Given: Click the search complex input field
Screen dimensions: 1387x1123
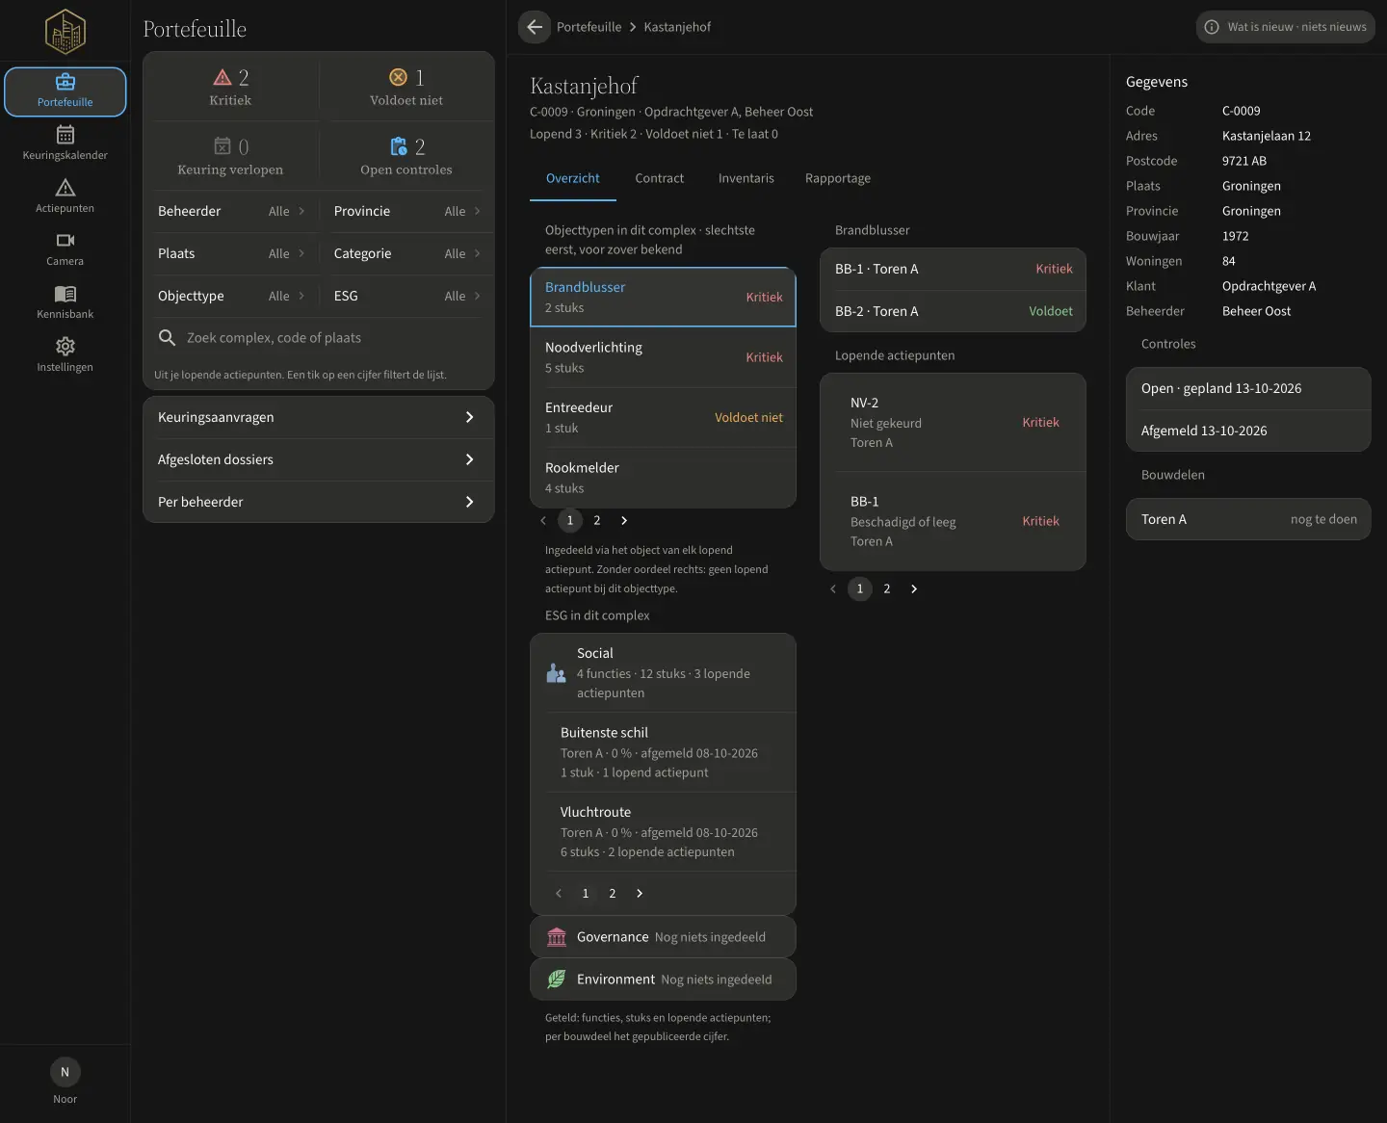Looking at the screenshot, I should pos(318,337).
